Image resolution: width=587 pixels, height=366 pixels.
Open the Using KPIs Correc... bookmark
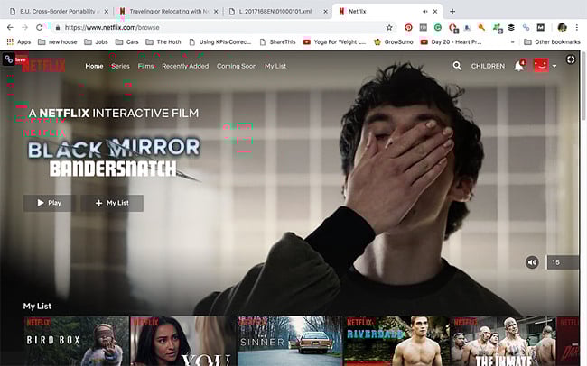(220, 41)
